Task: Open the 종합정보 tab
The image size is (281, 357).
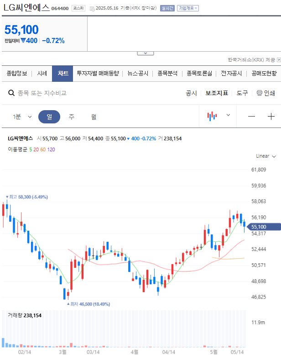Action: [17, 73]
